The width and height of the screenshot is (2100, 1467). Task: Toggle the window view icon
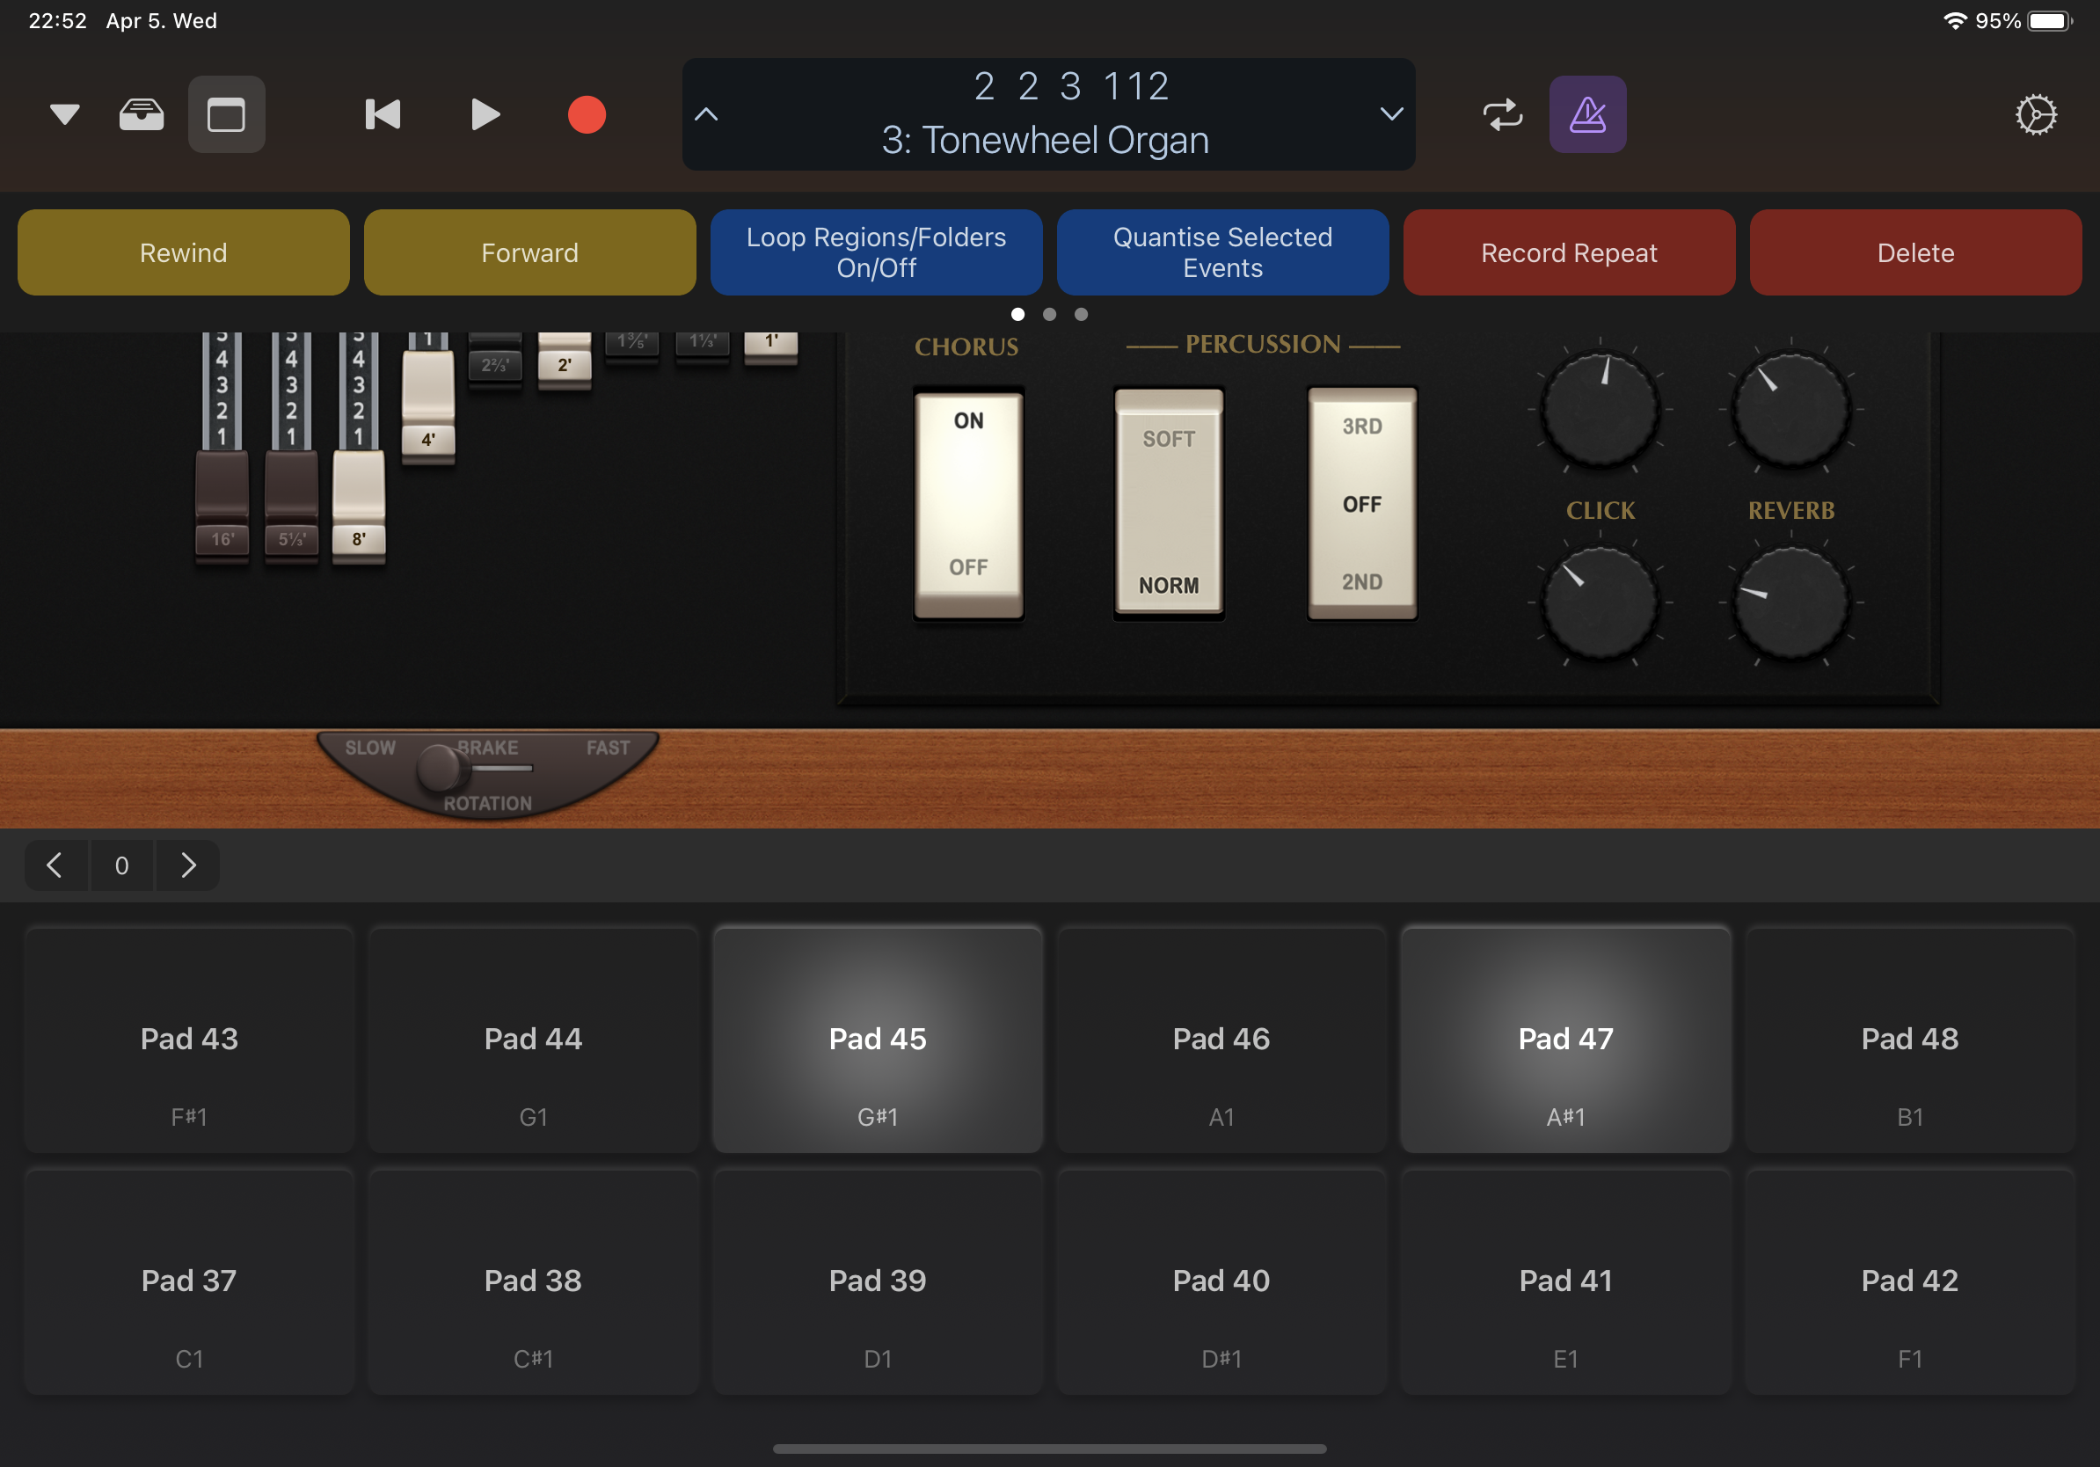point(226,115)
